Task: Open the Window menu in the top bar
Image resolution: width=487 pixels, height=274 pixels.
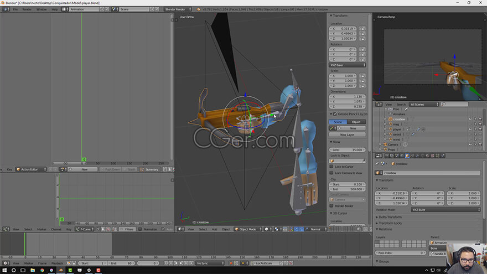Action: coord(42,9)
